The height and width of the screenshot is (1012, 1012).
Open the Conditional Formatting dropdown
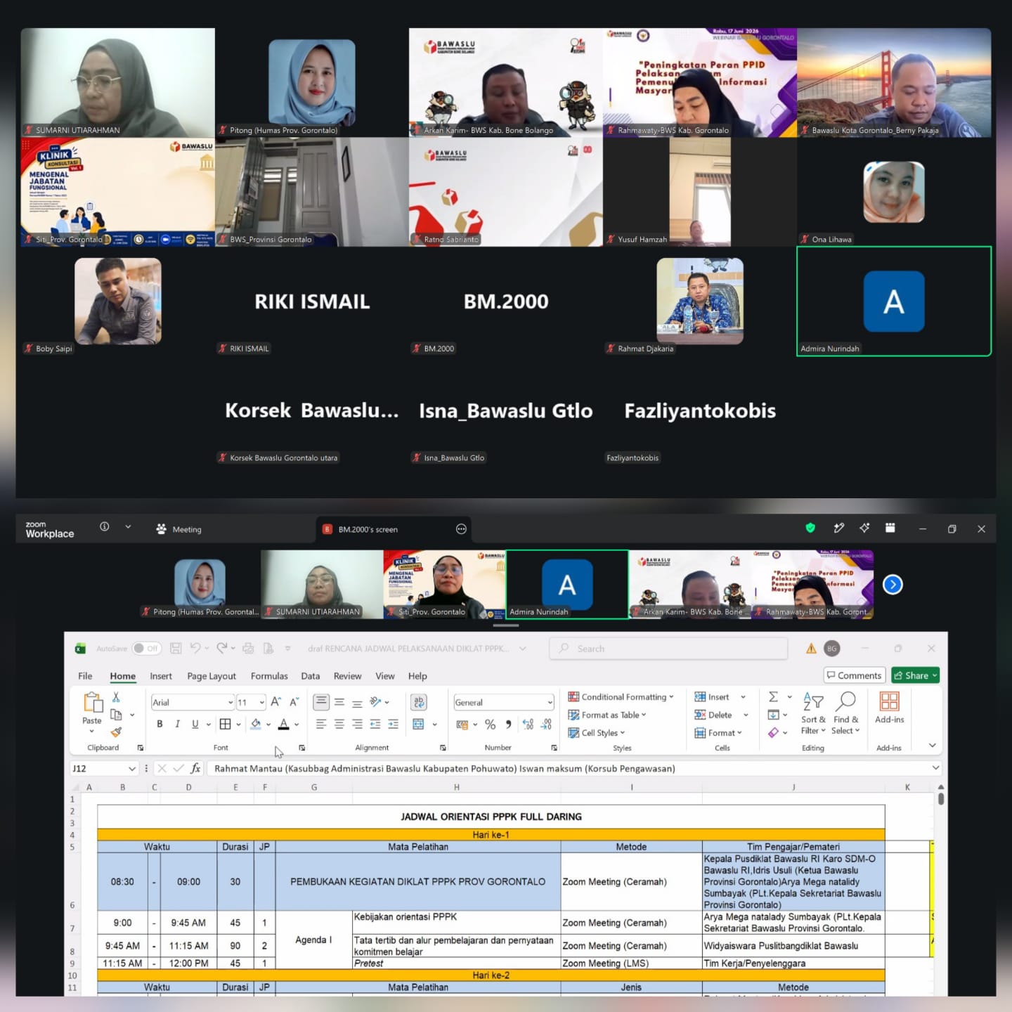[x=621, y=696]
